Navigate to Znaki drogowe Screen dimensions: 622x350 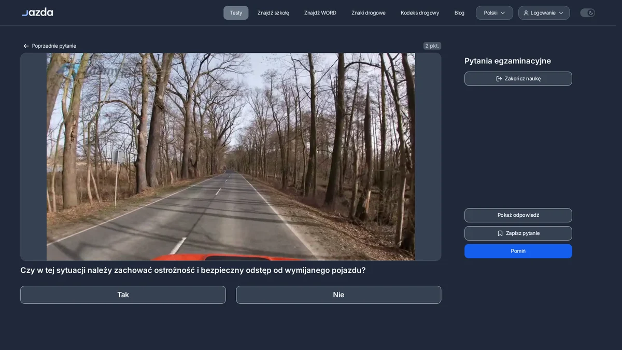369,13
